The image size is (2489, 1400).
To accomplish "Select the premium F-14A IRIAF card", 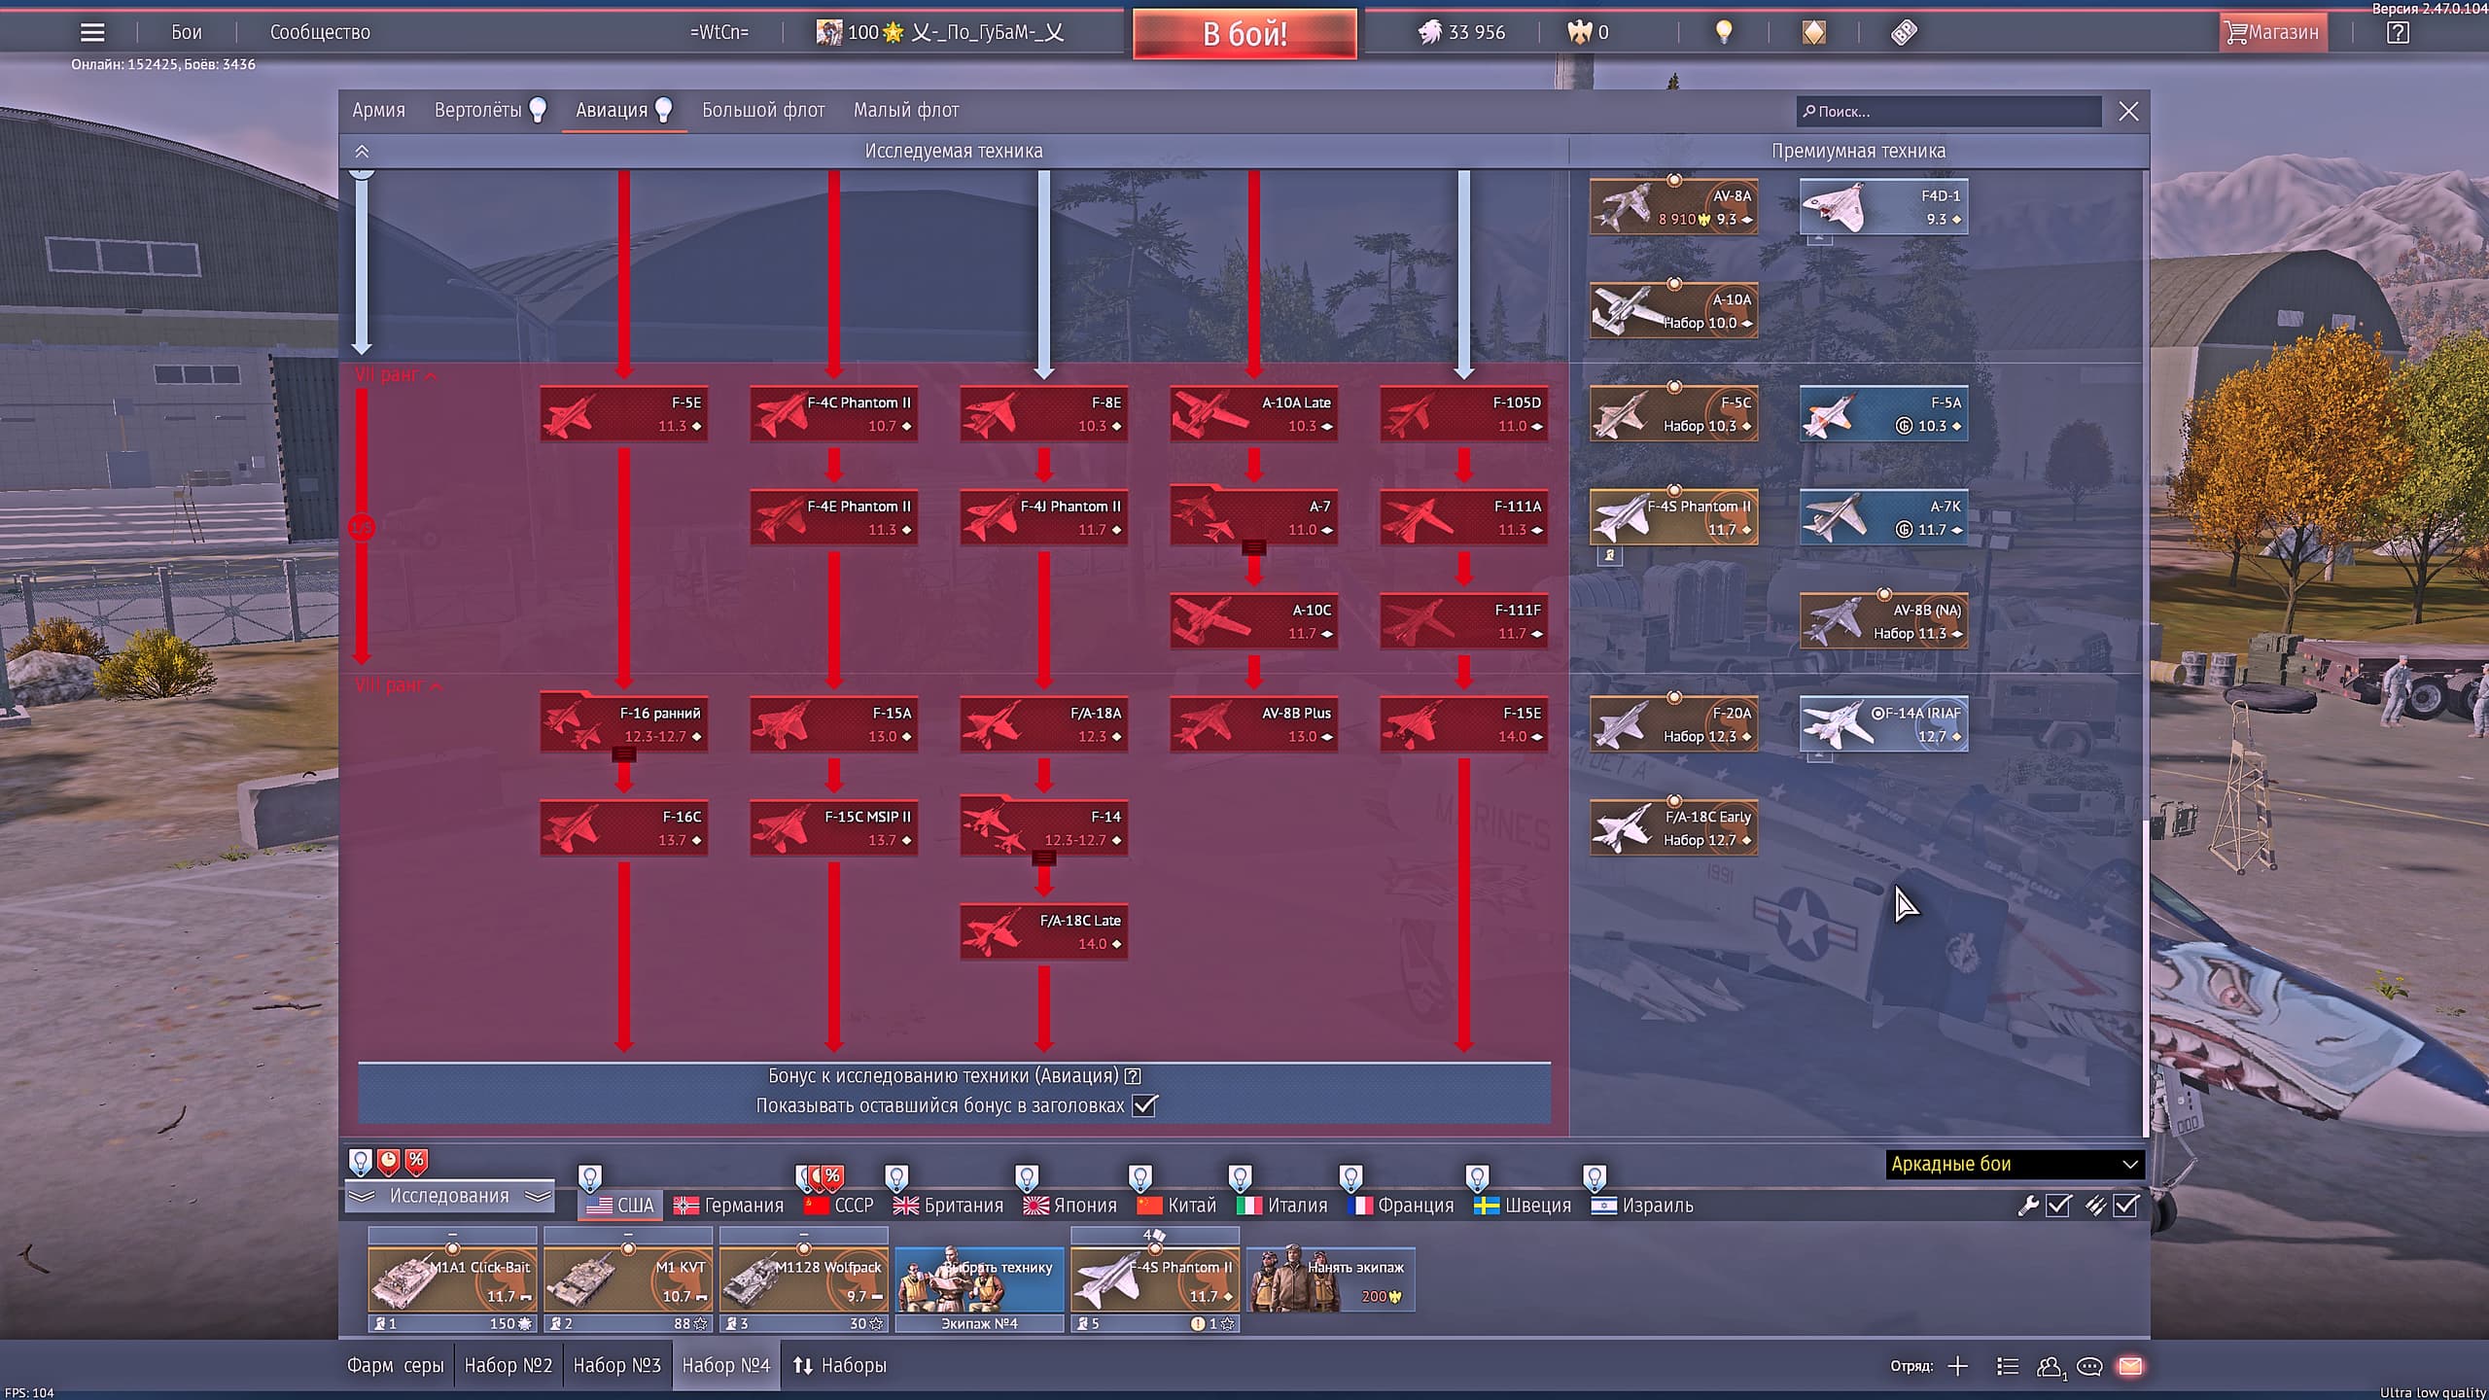I will tap(1884, 724).
